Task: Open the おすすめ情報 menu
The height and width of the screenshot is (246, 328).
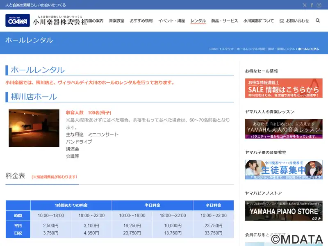Action: [141, 21]
